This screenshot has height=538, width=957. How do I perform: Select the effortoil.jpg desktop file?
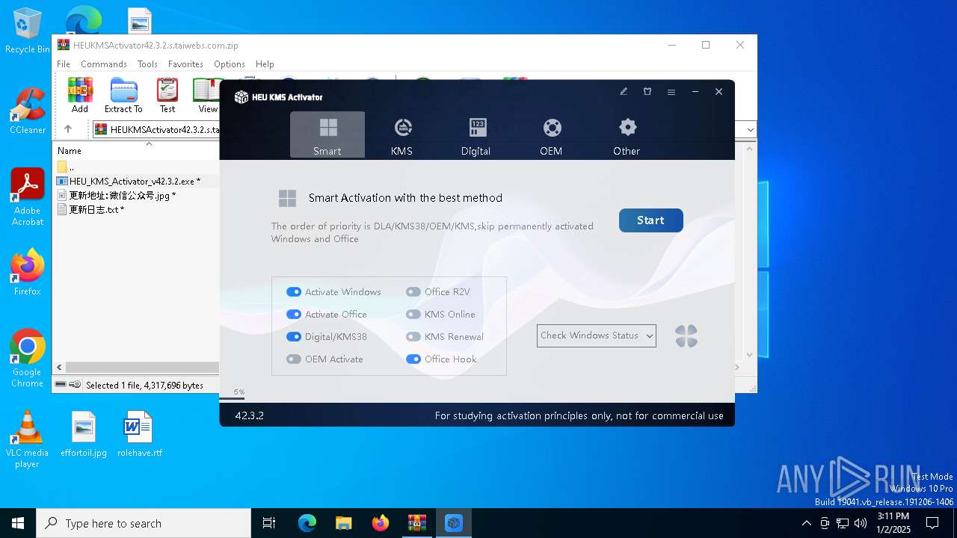coord(84,434)
